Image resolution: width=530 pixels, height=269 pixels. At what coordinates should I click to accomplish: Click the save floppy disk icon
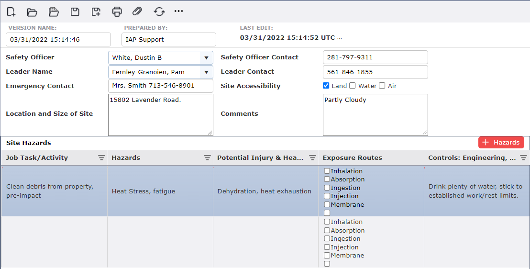coord(75,12)
